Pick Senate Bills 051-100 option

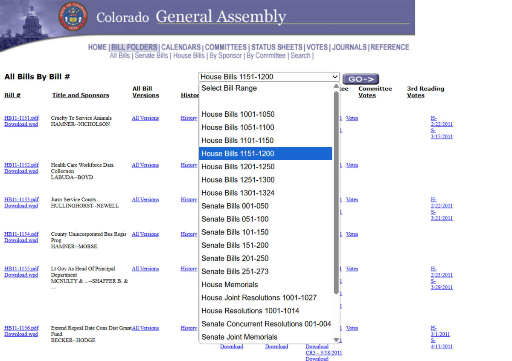coord(265,219)
